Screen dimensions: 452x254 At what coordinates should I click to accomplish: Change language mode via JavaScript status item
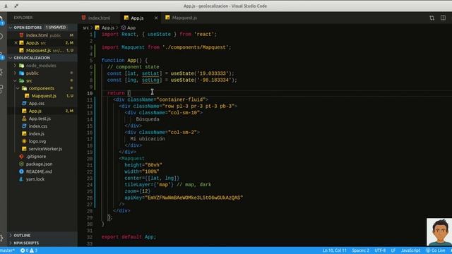click(410, 250)
